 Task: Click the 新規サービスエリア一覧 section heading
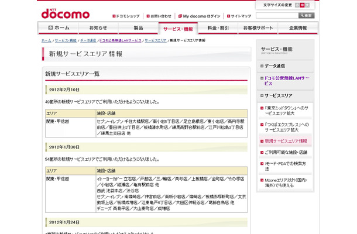point(72,74)
